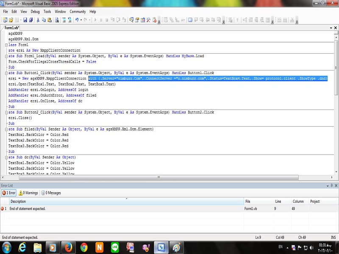This screenshot has height=254, width=339.
Task: Undo the last edit with the blue arrow
Action: coord(77,20)
